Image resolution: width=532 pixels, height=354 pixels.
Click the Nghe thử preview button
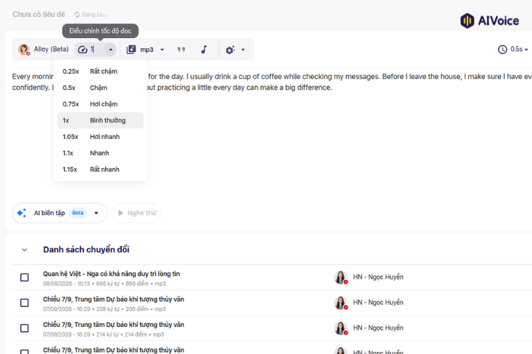point(136,213)
